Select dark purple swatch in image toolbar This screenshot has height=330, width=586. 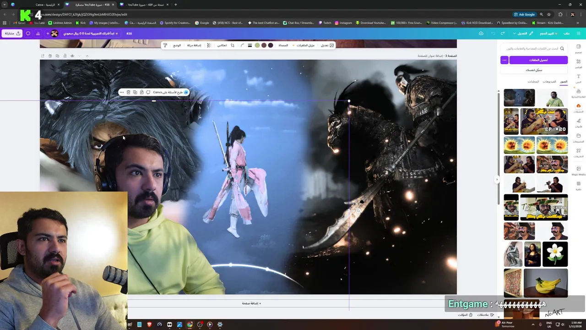click(x=271, y=45)
